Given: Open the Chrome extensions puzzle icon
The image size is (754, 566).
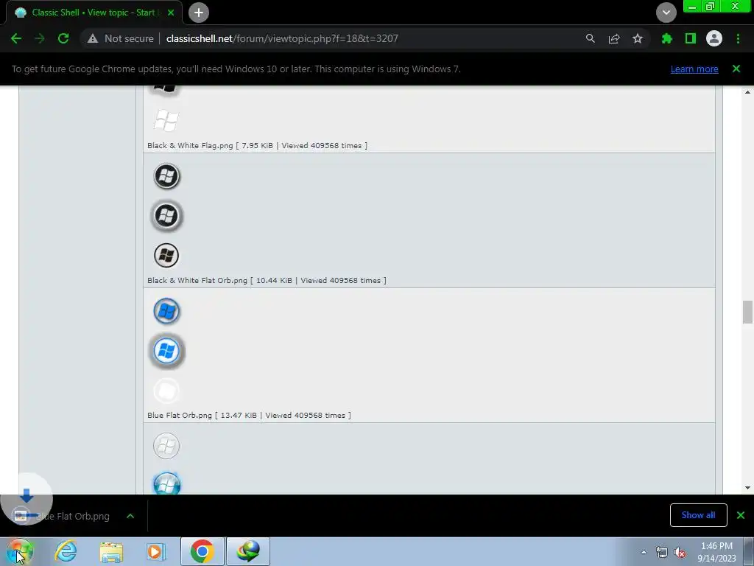Looking at the screenshot, I should [666, 38].
